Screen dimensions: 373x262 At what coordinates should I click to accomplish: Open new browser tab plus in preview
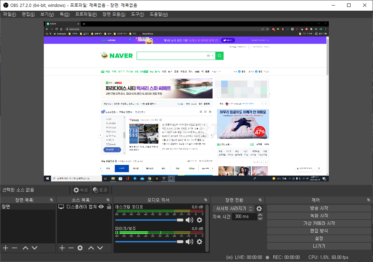(x=84, y=24)
